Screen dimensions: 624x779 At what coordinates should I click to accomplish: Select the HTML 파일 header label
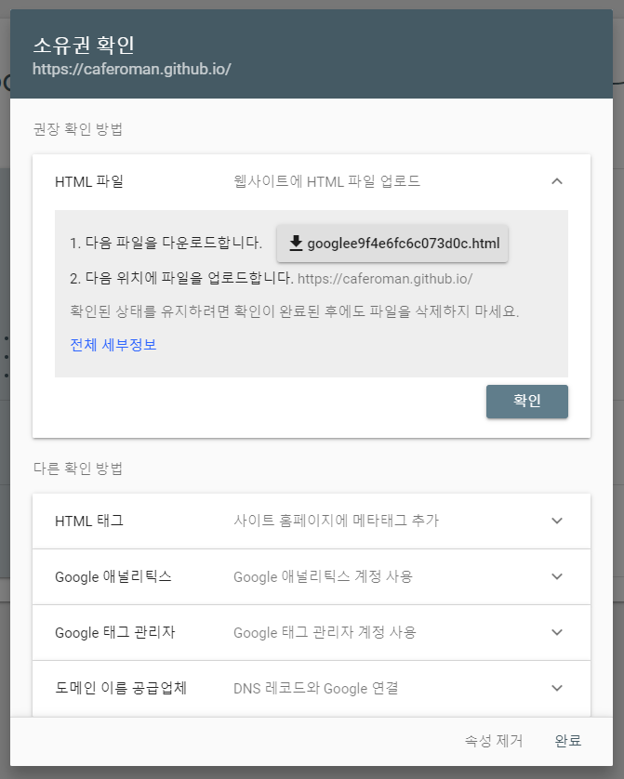89,182
